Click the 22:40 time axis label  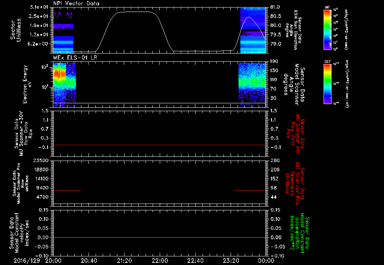(x=195, y=261)
